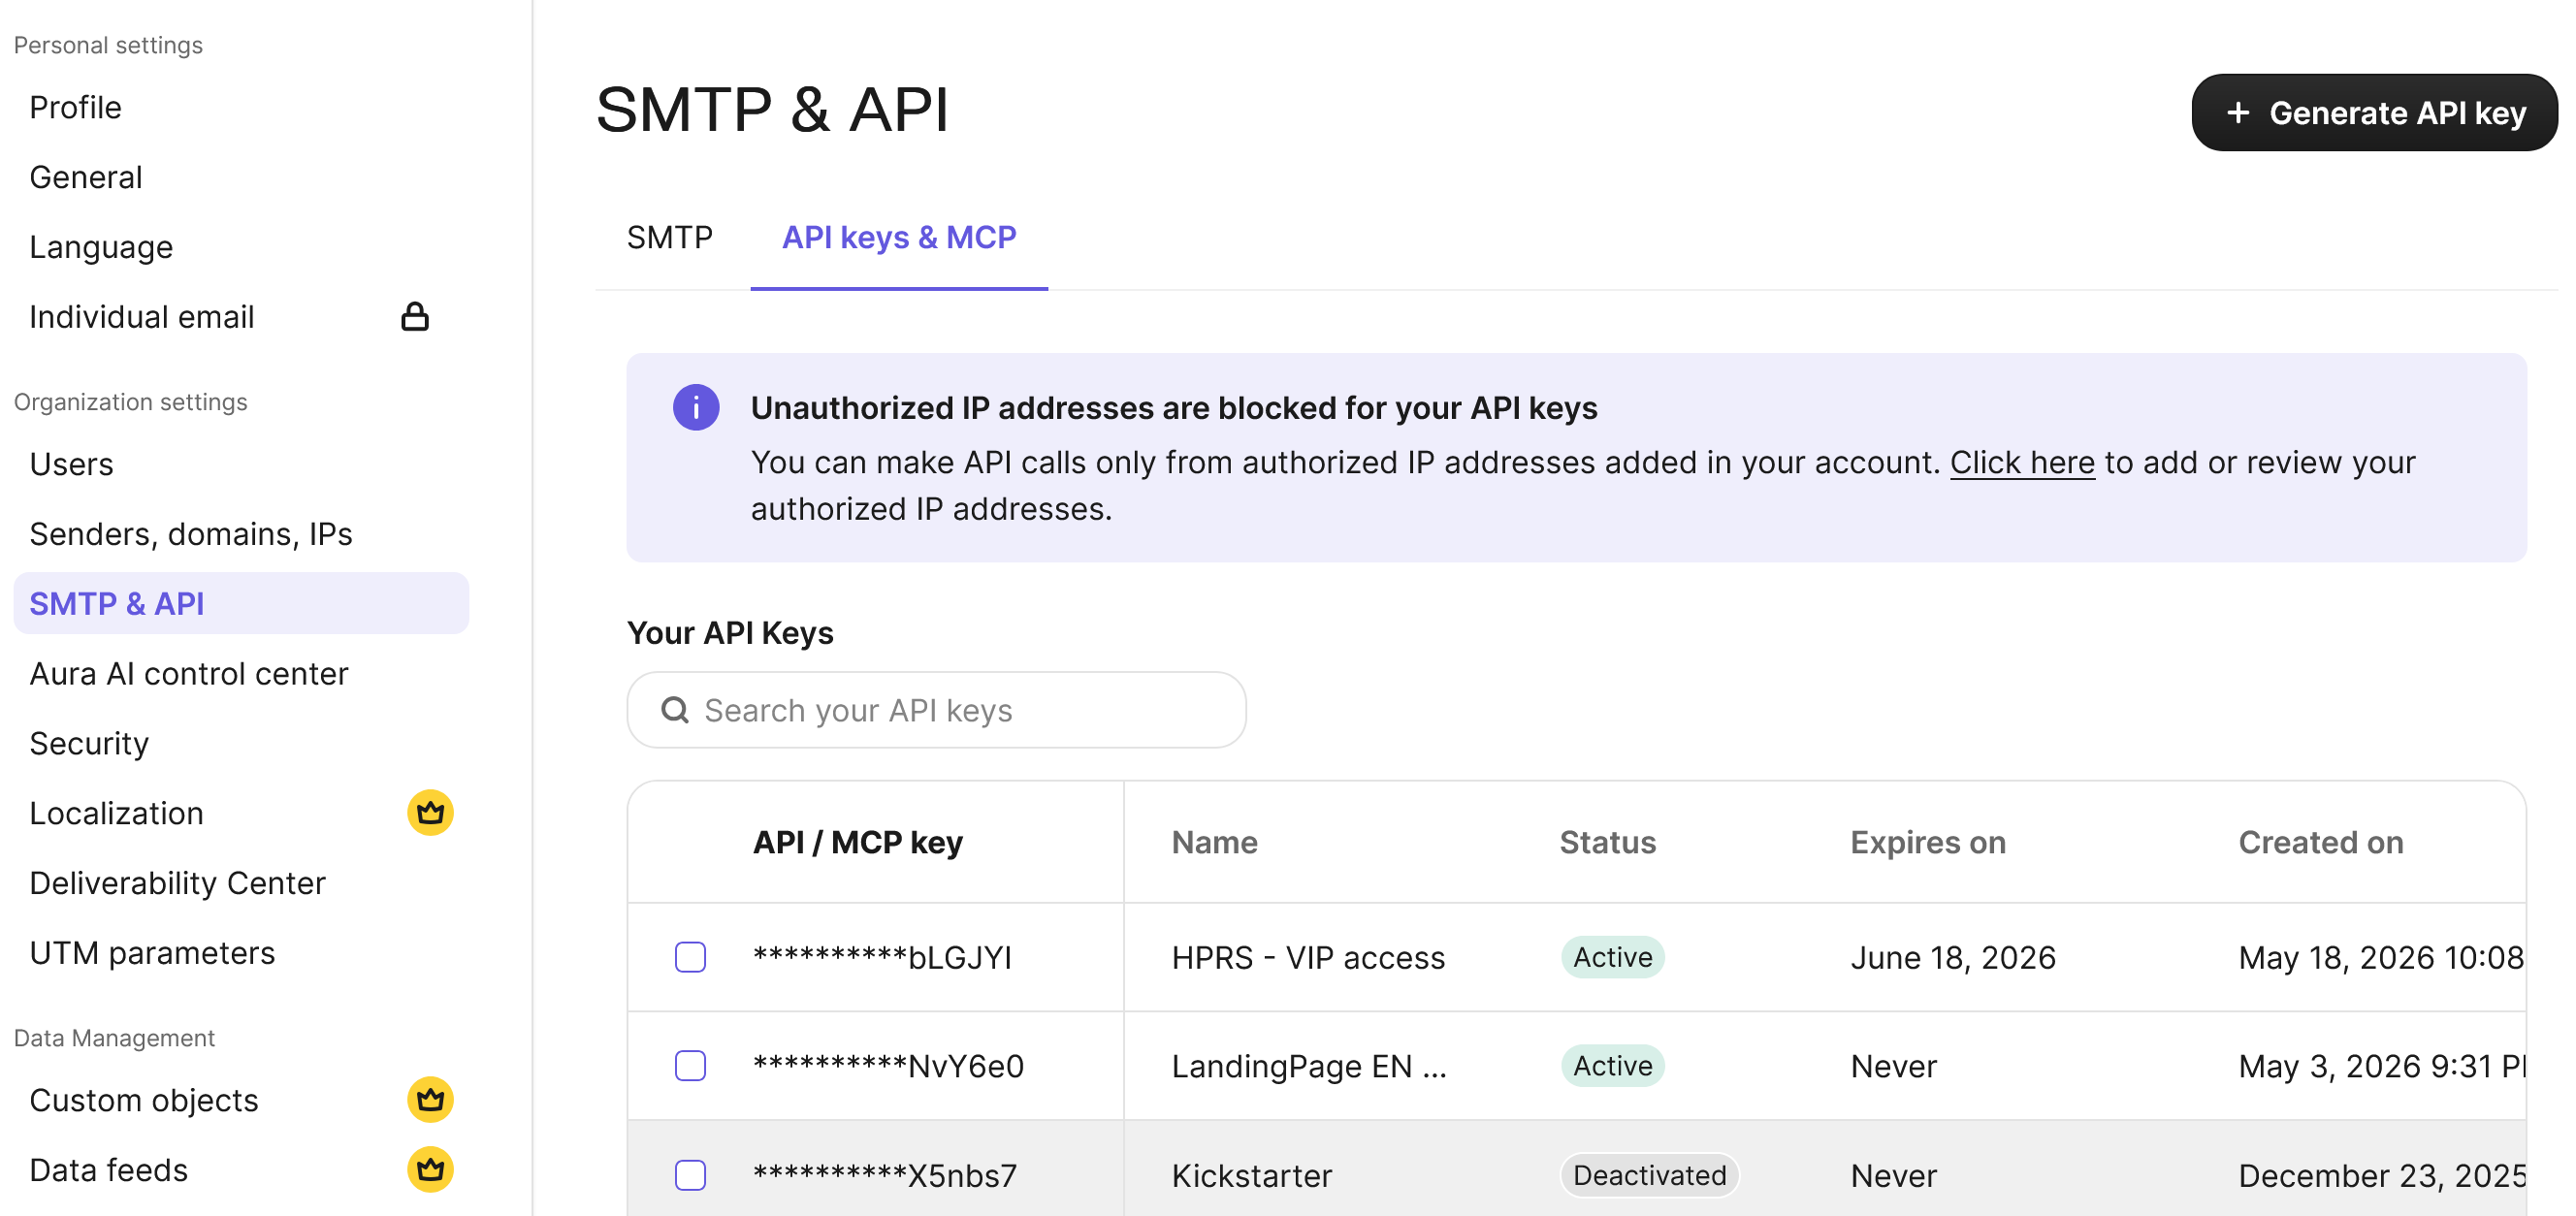Click key text **********X5nbs7
Viewport: 2576px width, 1216px height.
click(x=884, y=1176)
